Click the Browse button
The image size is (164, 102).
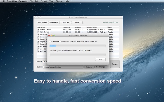click(x=89, y=67)
